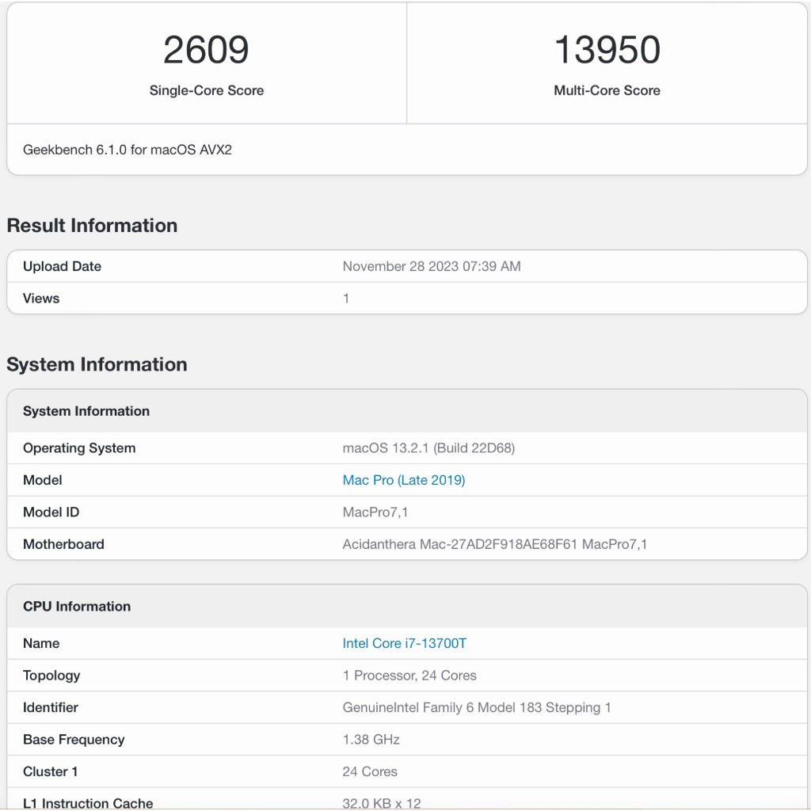811x811 pixels.
Task: Open the Mac Pro (Late 2019) model link
Action: point(403,480)
